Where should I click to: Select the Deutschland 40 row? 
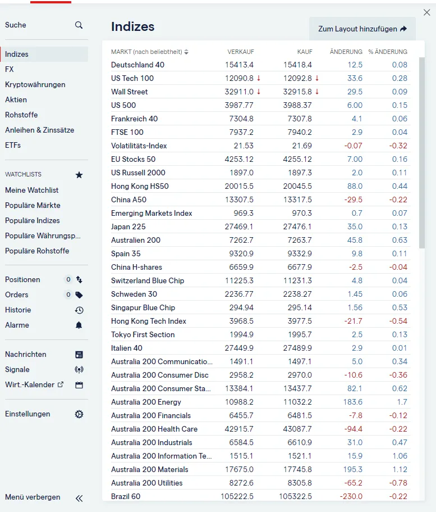pyautogui.click(x=138, y=65)
